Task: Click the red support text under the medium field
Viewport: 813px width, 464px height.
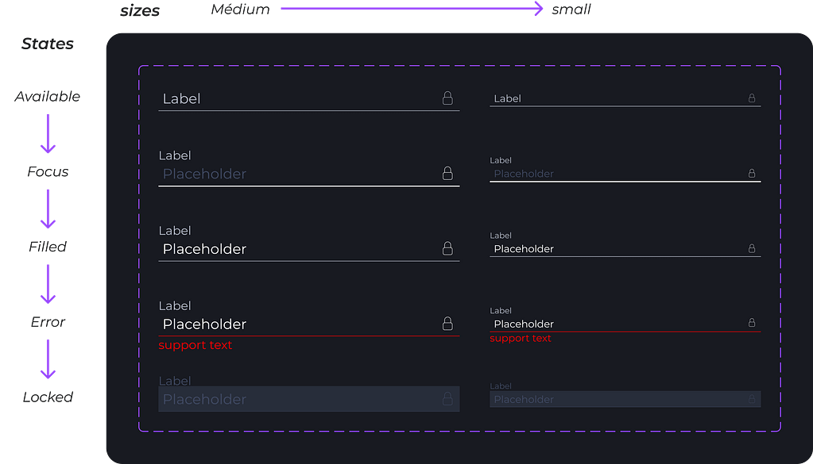Action: 196,345
